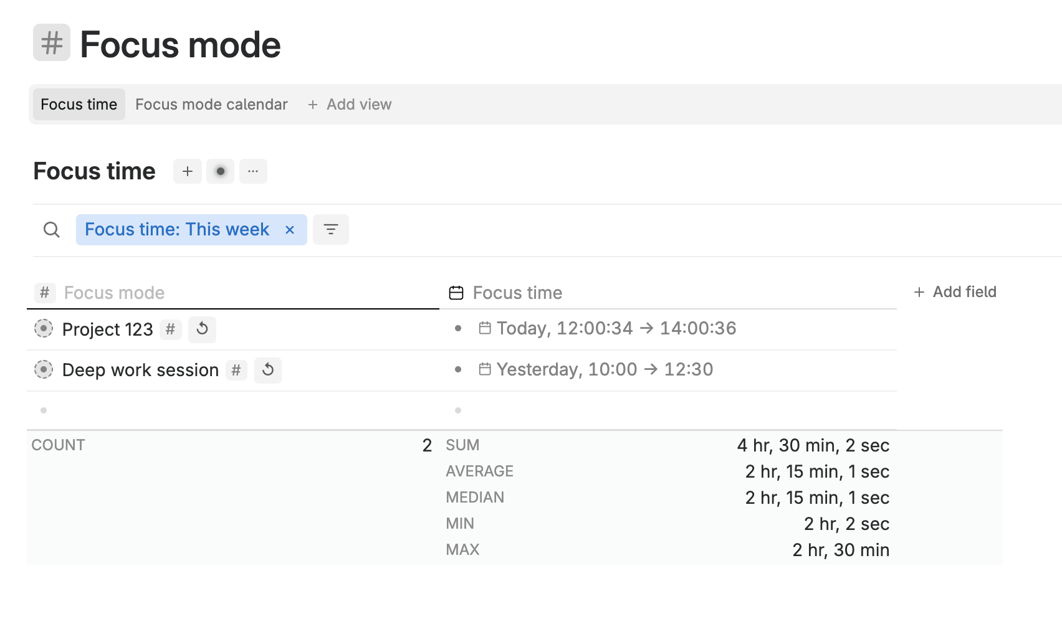1062x624 pixels.
Task: Toggle the Deep work session status circle
Action: [44, 369]
